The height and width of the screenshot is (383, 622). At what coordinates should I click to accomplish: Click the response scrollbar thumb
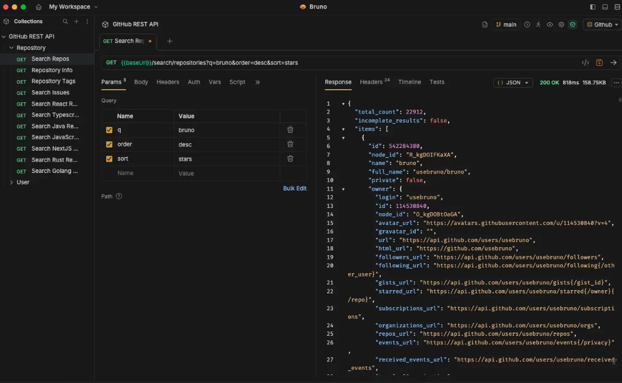tap(620, 100)
